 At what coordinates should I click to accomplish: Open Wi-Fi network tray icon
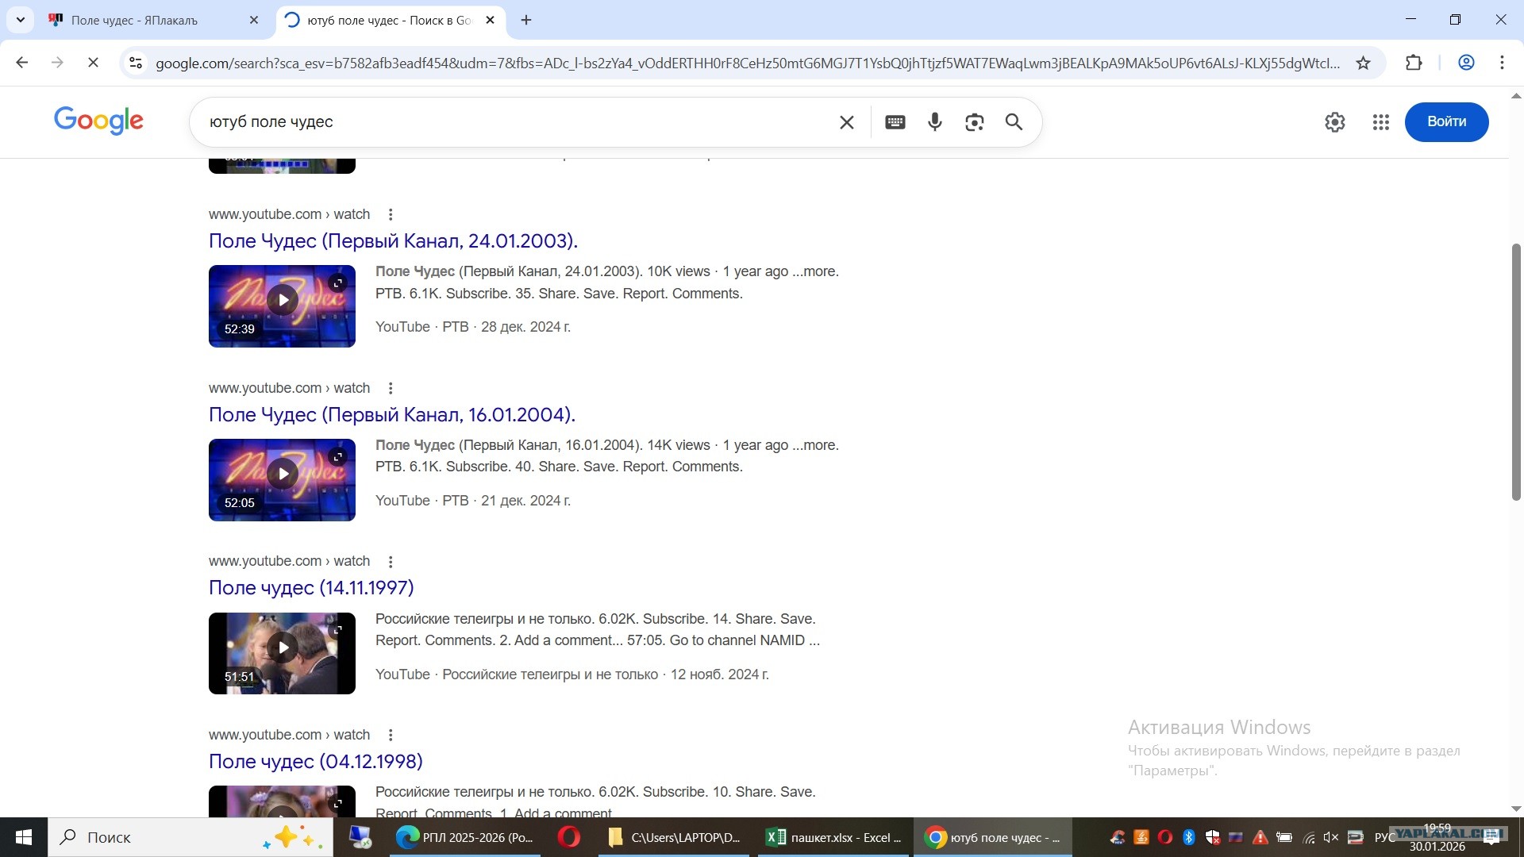click(1308, 837)
